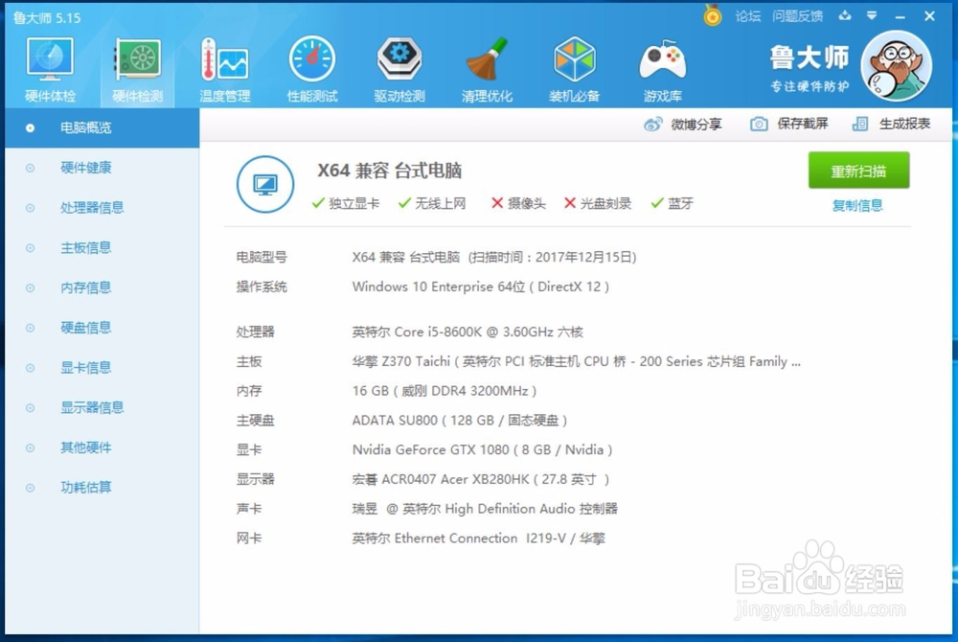
Task: Click the Windows 10 Enterprise 64位 text
Action: click(481, 287)
